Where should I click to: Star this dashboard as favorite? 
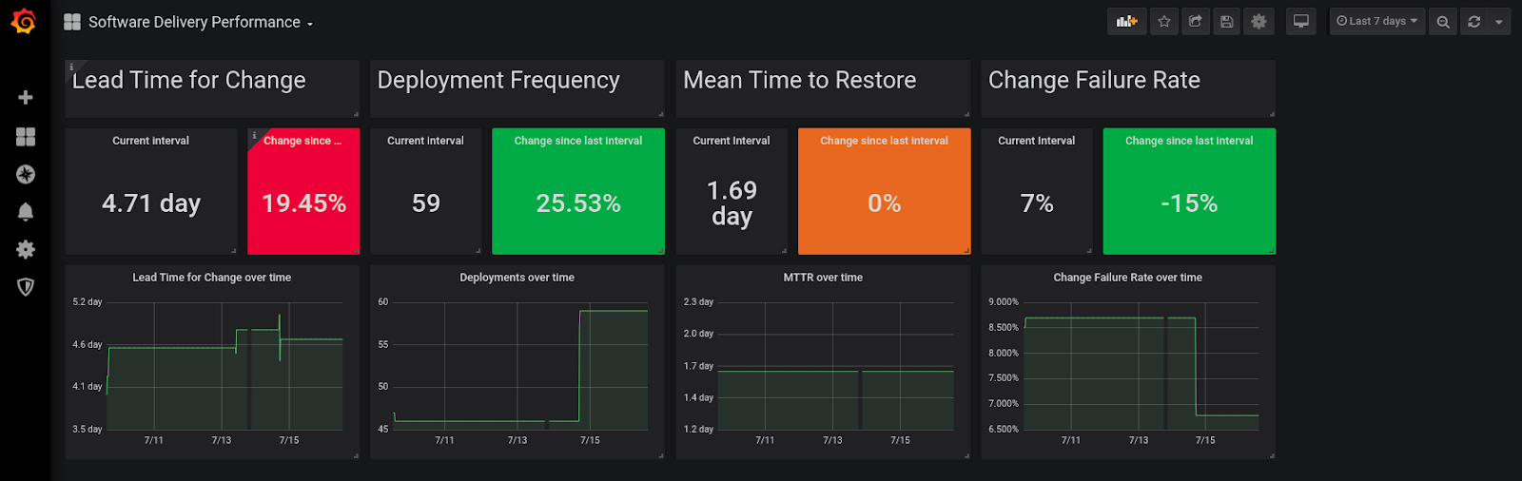[1163, 21]
